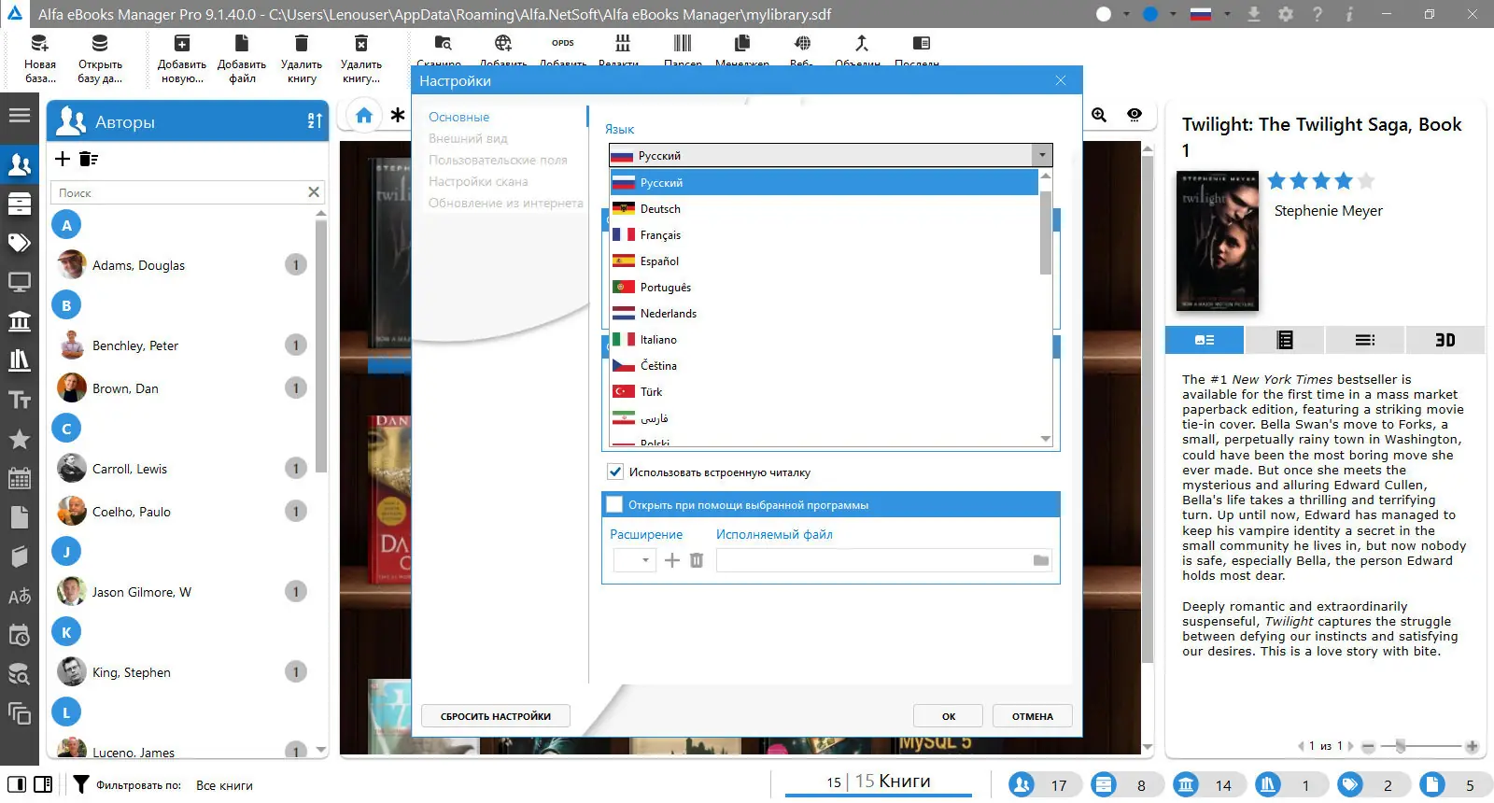1494x803 pixels.
Task: Browse for executable file folder icon
Action: tap(1041, 560)
